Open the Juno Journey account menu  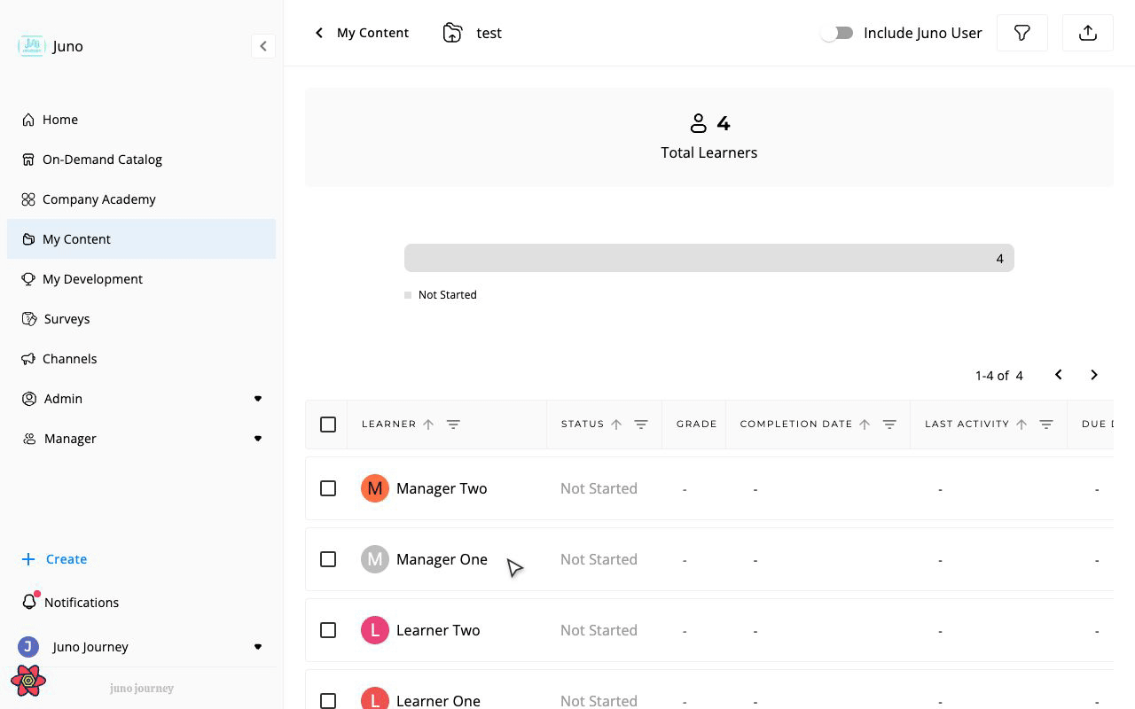(x=90, y=647)
